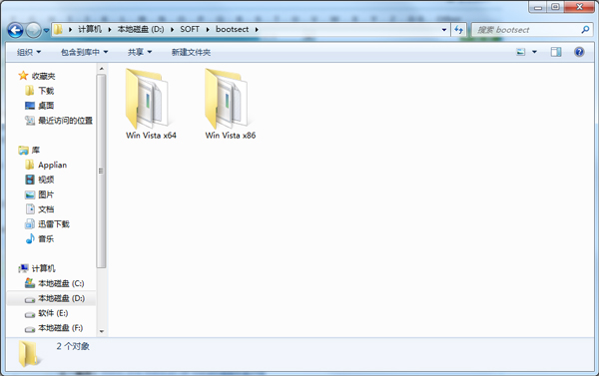599x376 pixels.
Task: Open the more view options dropdown arrow
Action: point(534,52)
